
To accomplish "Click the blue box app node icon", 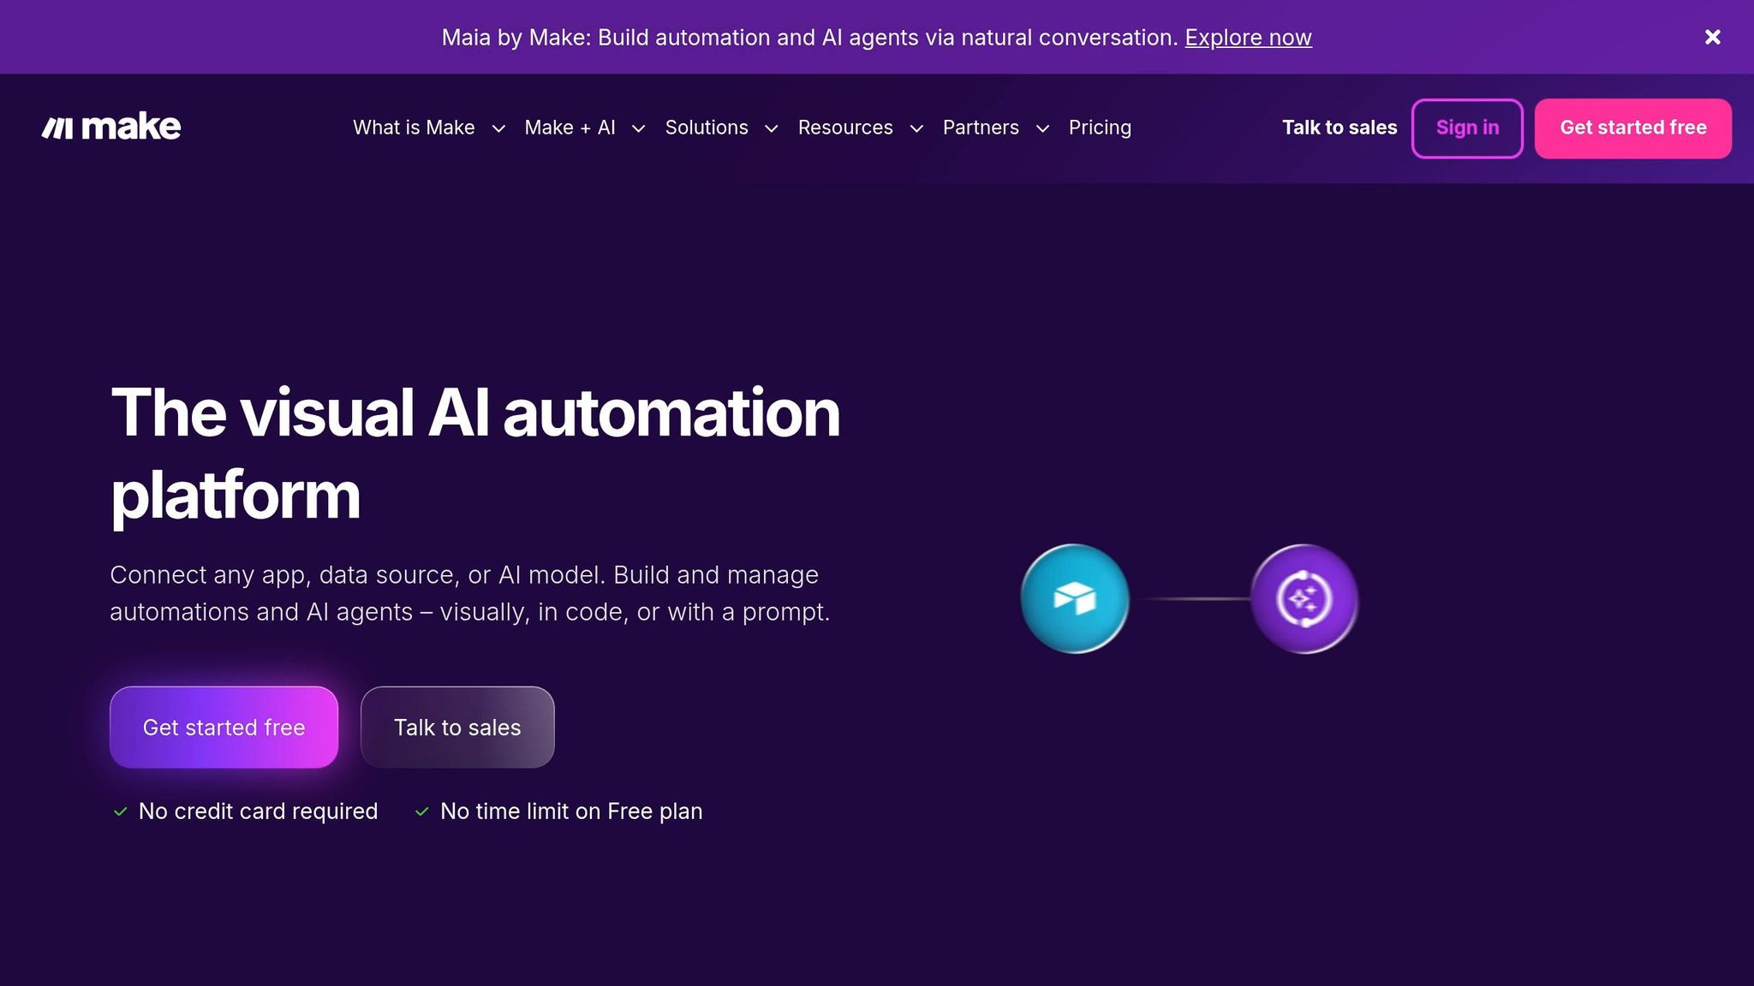I will coord(1075,598).
